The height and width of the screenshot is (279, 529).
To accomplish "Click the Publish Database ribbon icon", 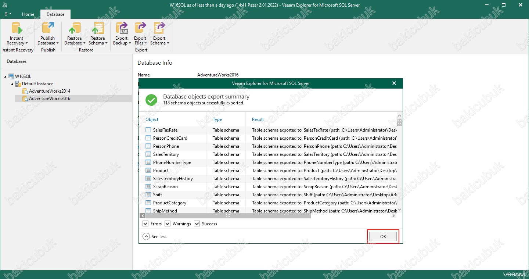I will [48, 28].
